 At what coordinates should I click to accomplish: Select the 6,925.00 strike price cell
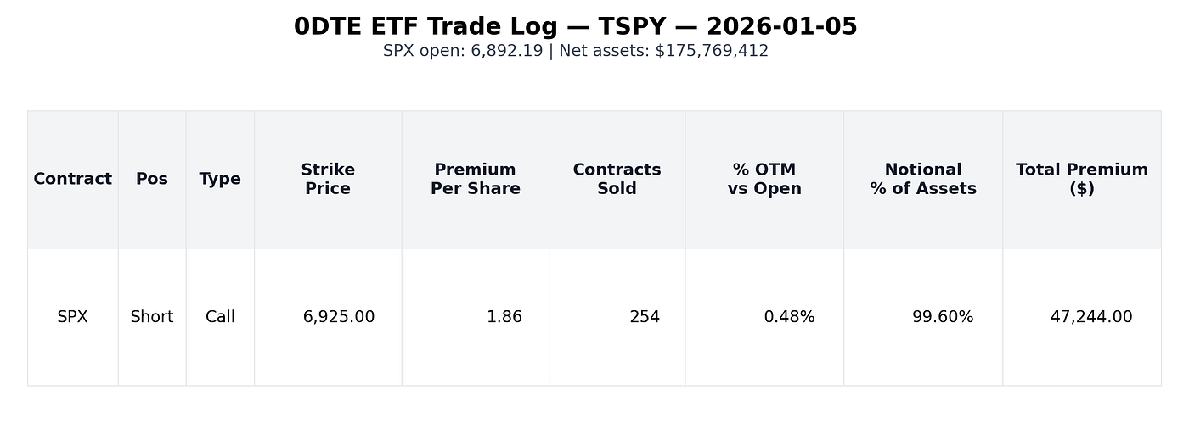pyautogui.click(x=338, y=317)
